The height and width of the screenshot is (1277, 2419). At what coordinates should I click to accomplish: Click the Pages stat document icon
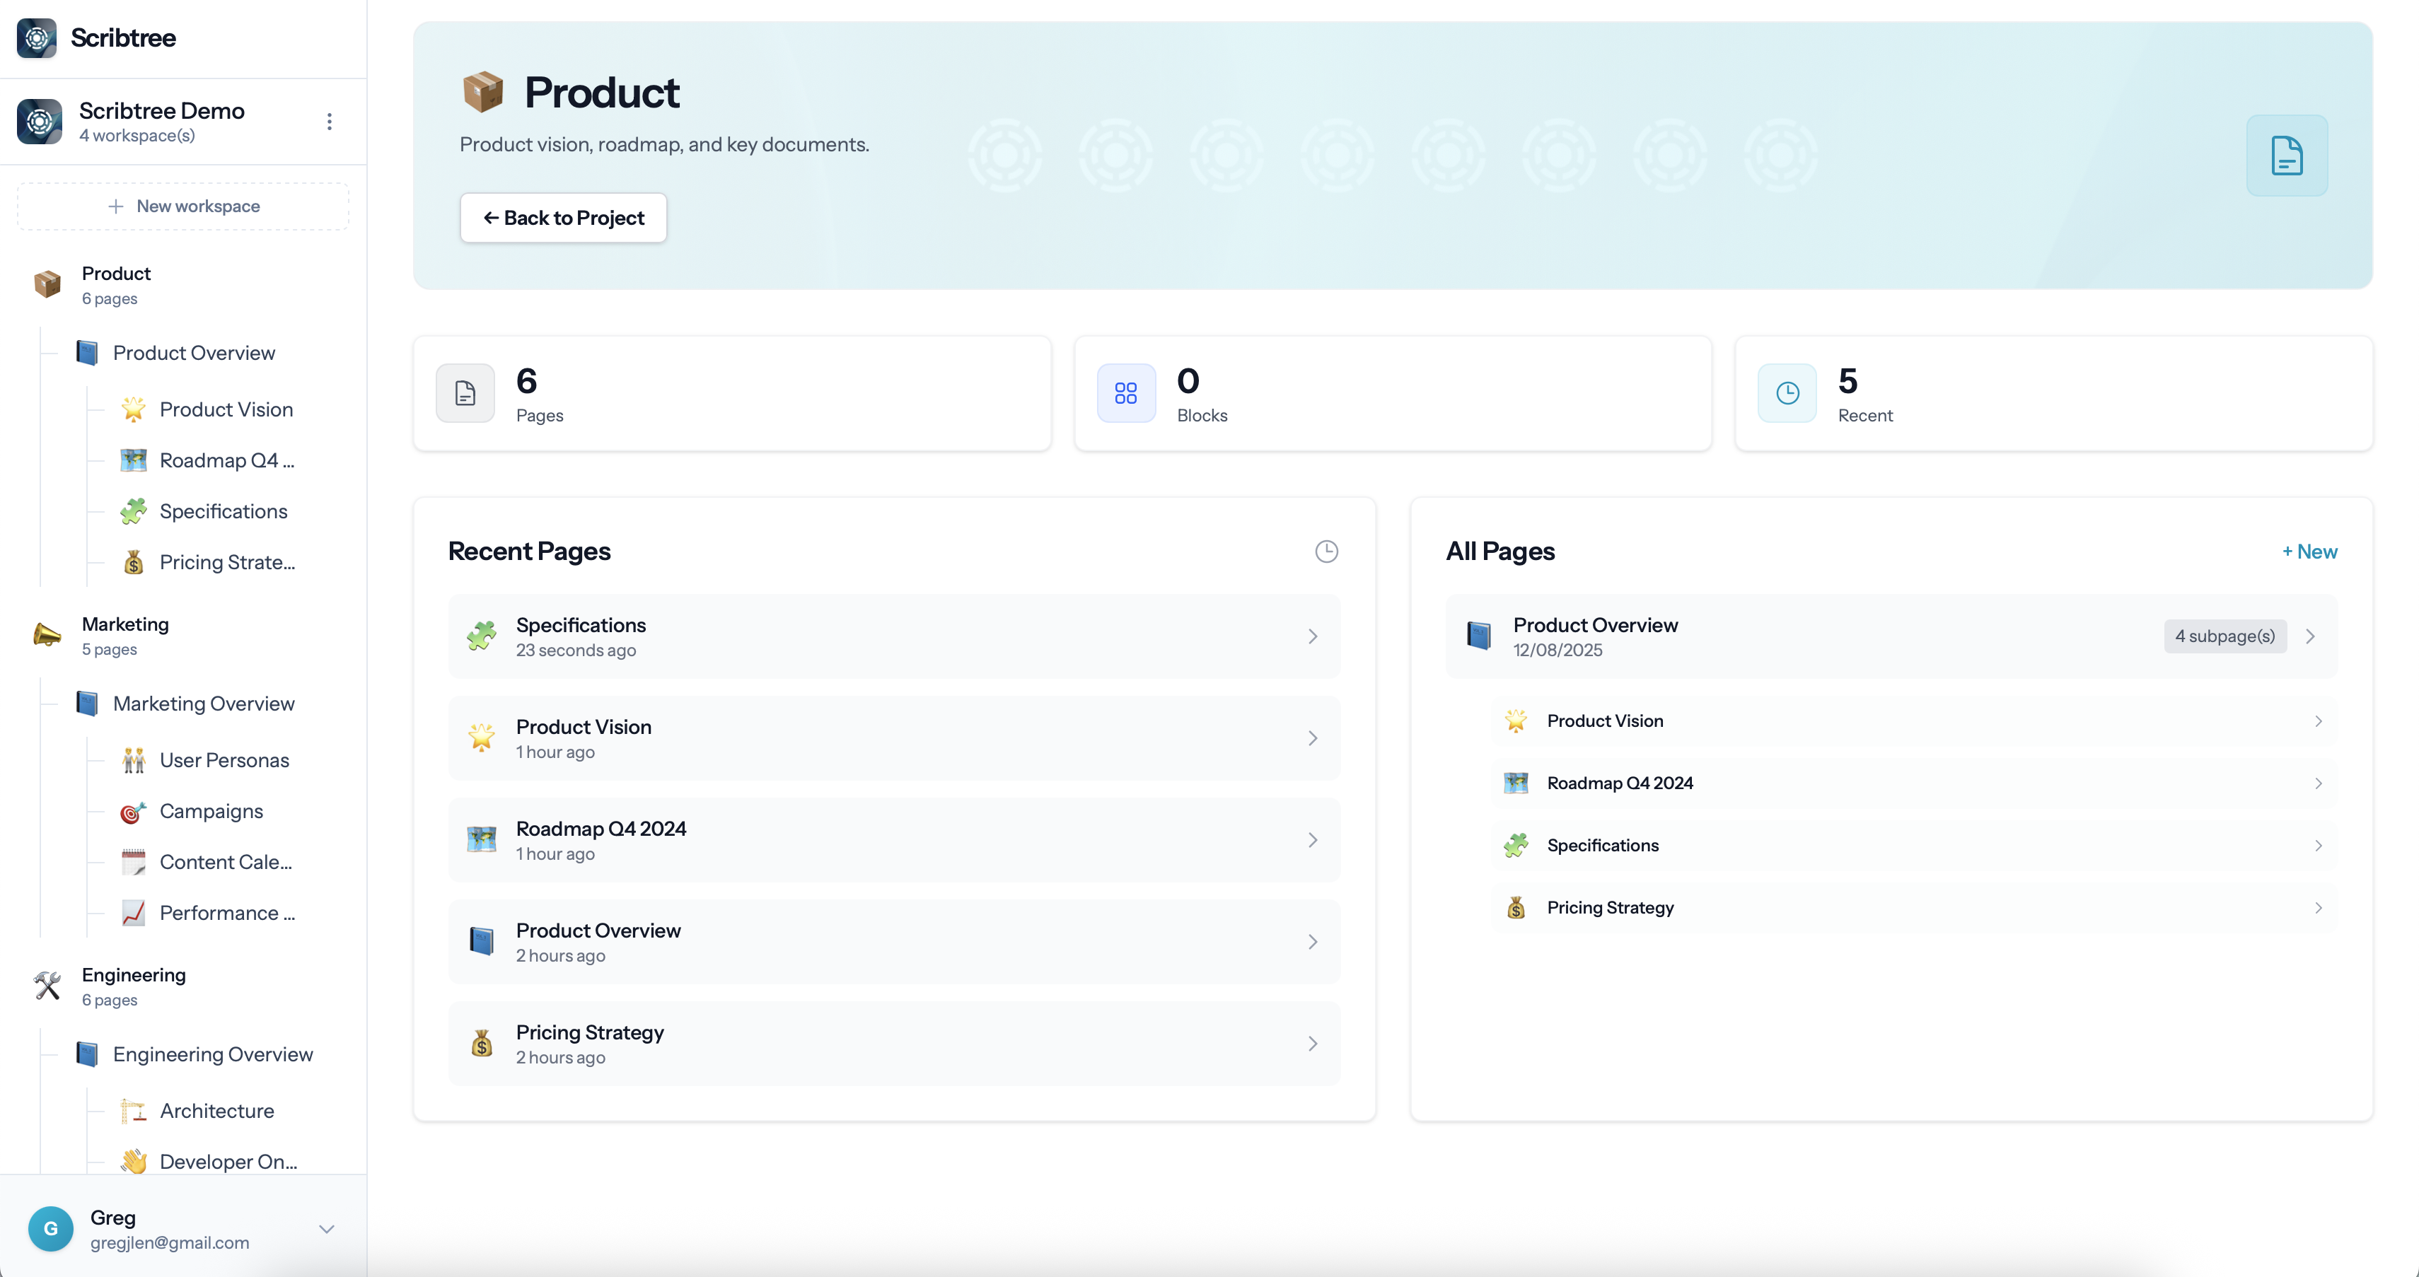click(465, 393)
